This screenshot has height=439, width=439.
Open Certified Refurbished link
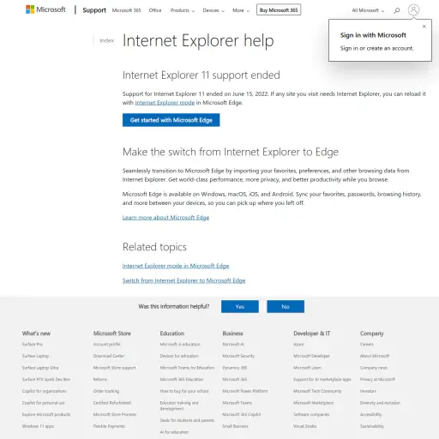[x=112, y=403]
